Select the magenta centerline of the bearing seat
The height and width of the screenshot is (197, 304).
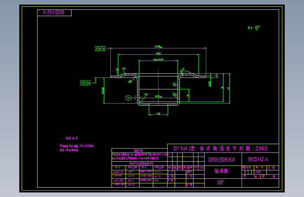tap(158, 88)
